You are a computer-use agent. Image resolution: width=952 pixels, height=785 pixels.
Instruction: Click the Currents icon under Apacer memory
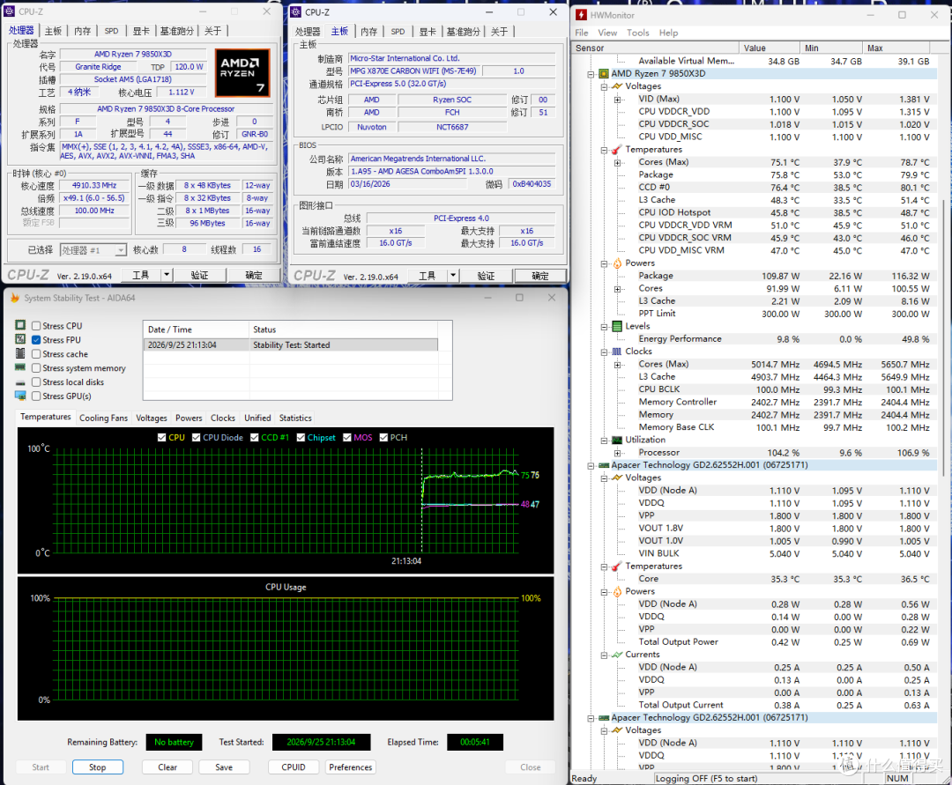coord(617,655)
